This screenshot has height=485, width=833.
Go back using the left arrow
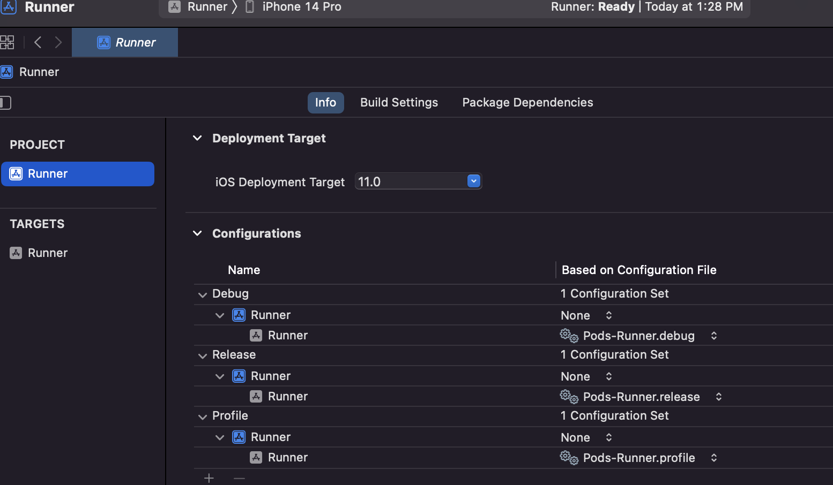pos(38,42)
